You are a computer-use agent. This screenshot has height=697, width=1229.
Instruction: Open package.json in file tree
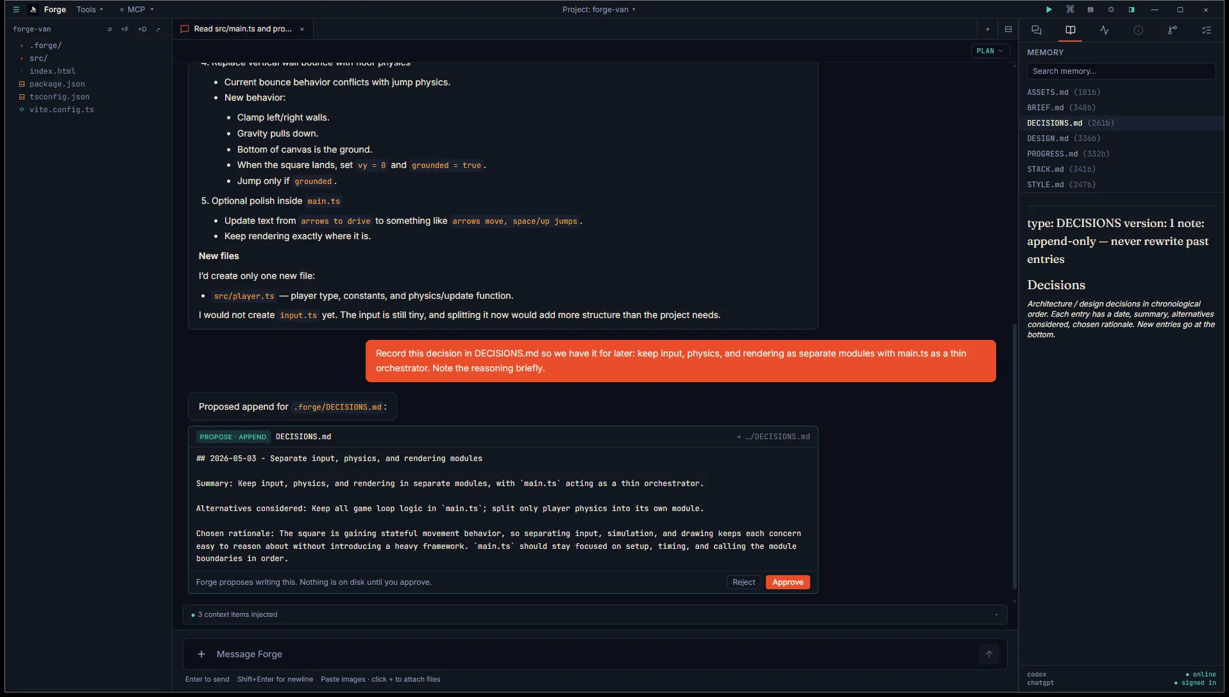57,84
